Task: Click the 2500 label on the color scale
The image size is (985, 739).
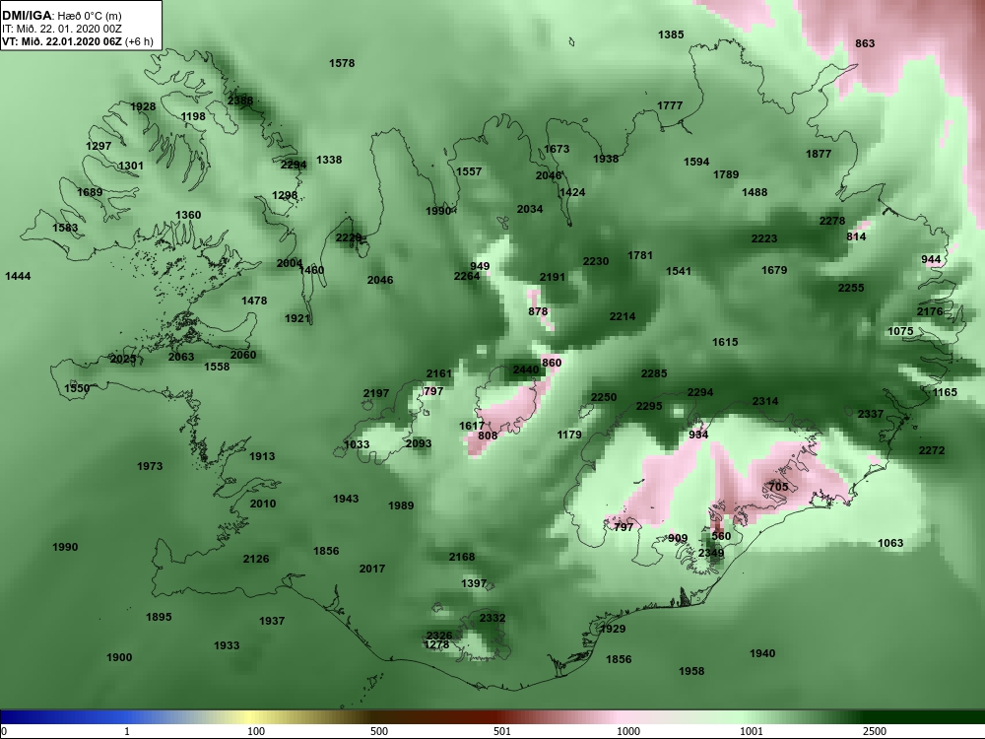Action: [875, 731]
